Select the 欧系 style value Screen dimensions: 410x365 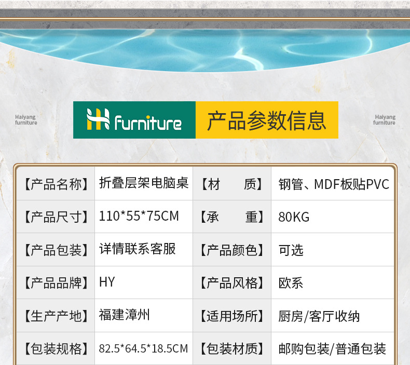coord(291,283)
